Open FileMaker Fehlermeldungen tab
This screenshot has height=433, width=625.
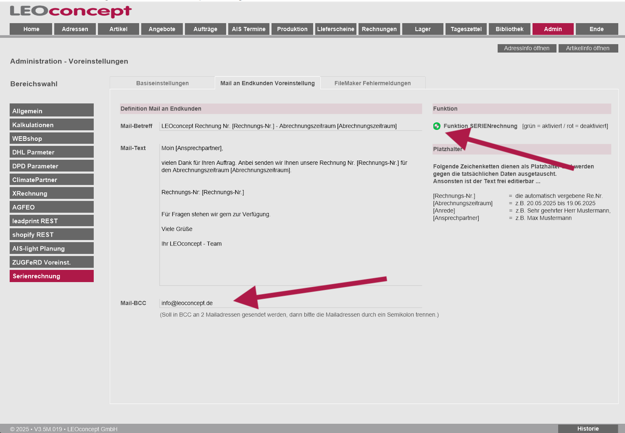pos(373,83)
